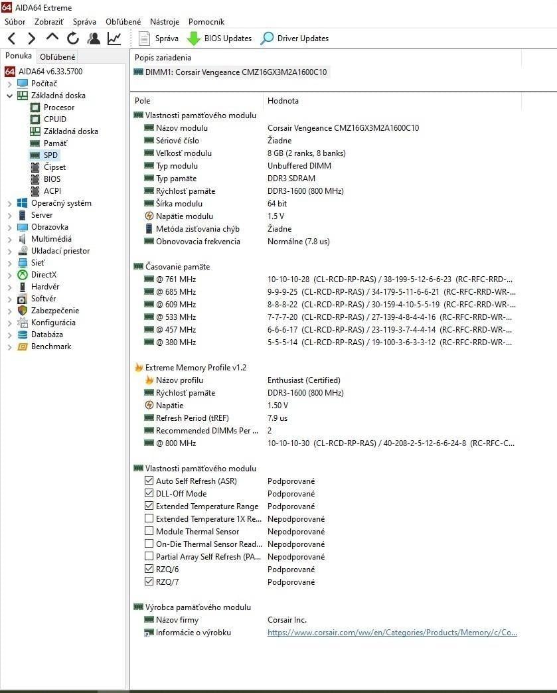
Task: Select the AIDA64 v6.33.5700 root node
Action: pos(43,71)
